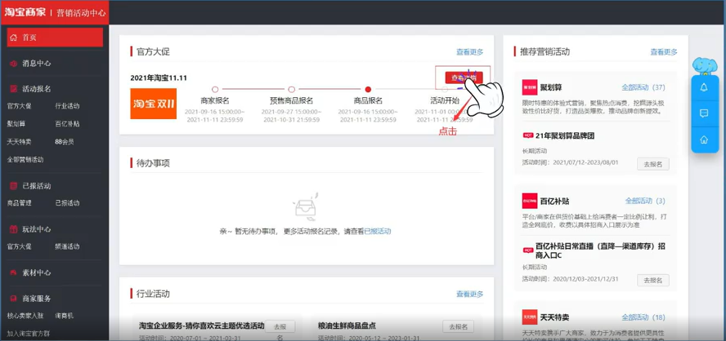Click the 预售商品报名 timeline step circle

[x=291, y=90]
